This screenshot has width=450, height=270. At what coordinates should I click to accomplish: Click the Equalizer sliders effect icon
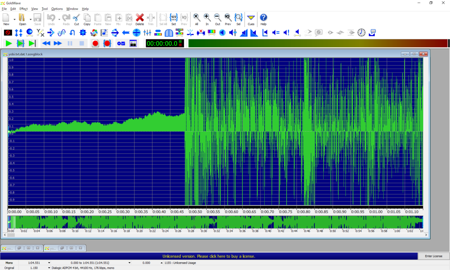[147, 33]
